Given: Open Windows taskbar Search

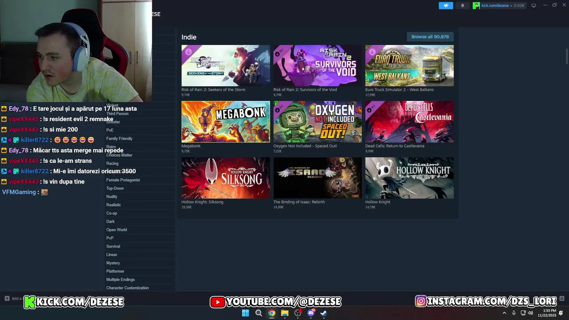Looking at the screenshot, I should click(x=259, y=313).
